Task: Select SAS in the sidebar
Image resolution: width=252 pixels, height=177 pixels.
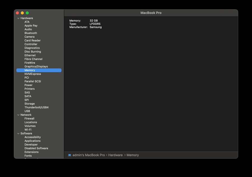Action: [27, 92]
